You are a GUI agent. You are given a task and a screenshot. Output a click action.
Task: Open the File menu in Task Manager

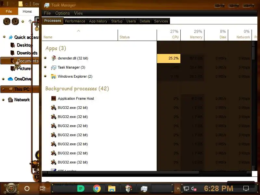(x=47, y=13)
